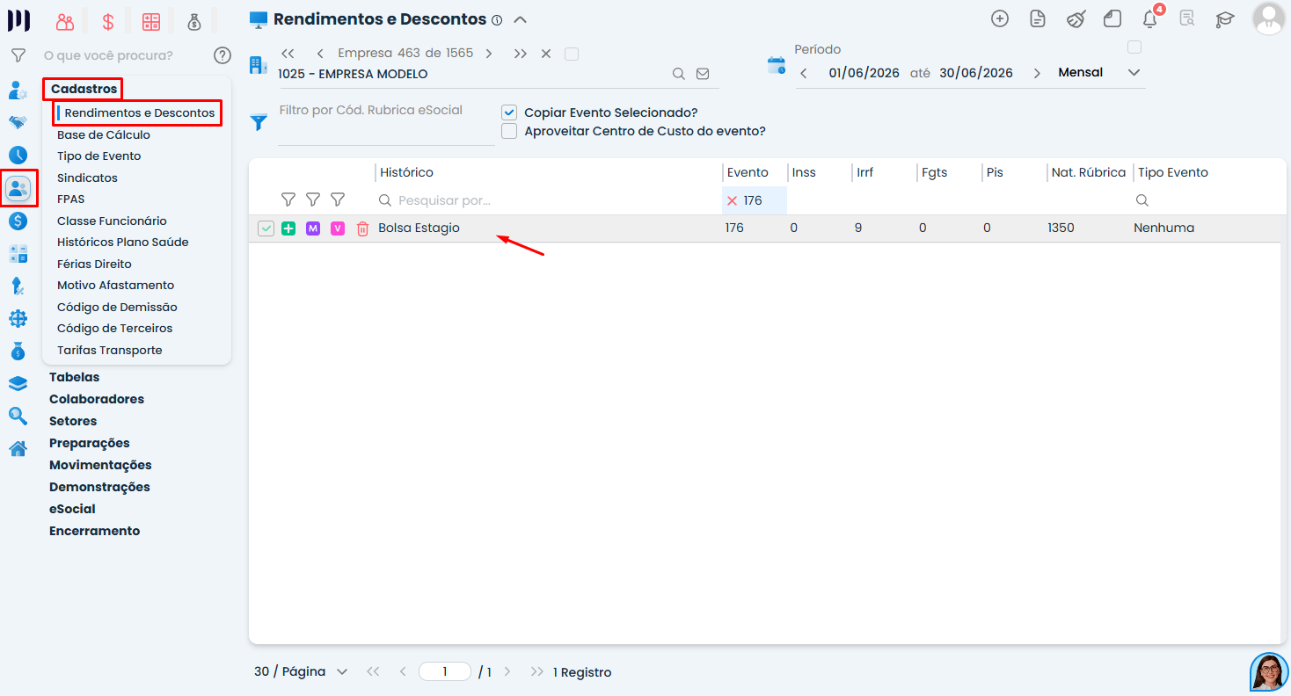Screen dimensions: 1291x696
Task: Open Base de Cálculo menu item
Action: coord(104,134)
